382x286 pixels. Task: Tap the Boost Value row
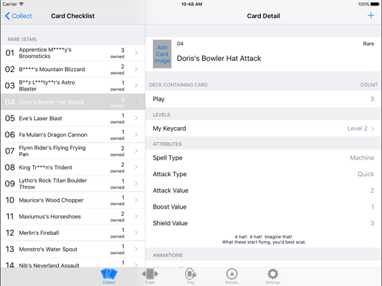point(264,207)
